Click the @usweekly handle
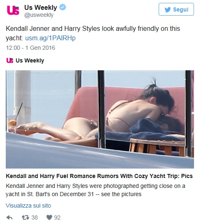 pos(39,15)
